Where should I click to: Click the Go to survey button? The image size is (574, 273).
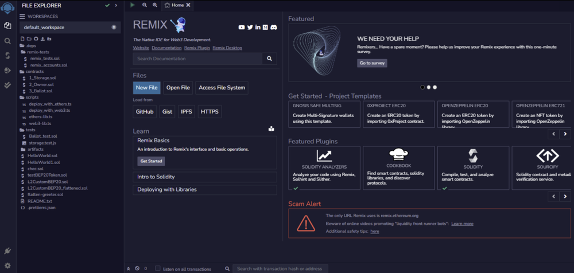point(372,63)
